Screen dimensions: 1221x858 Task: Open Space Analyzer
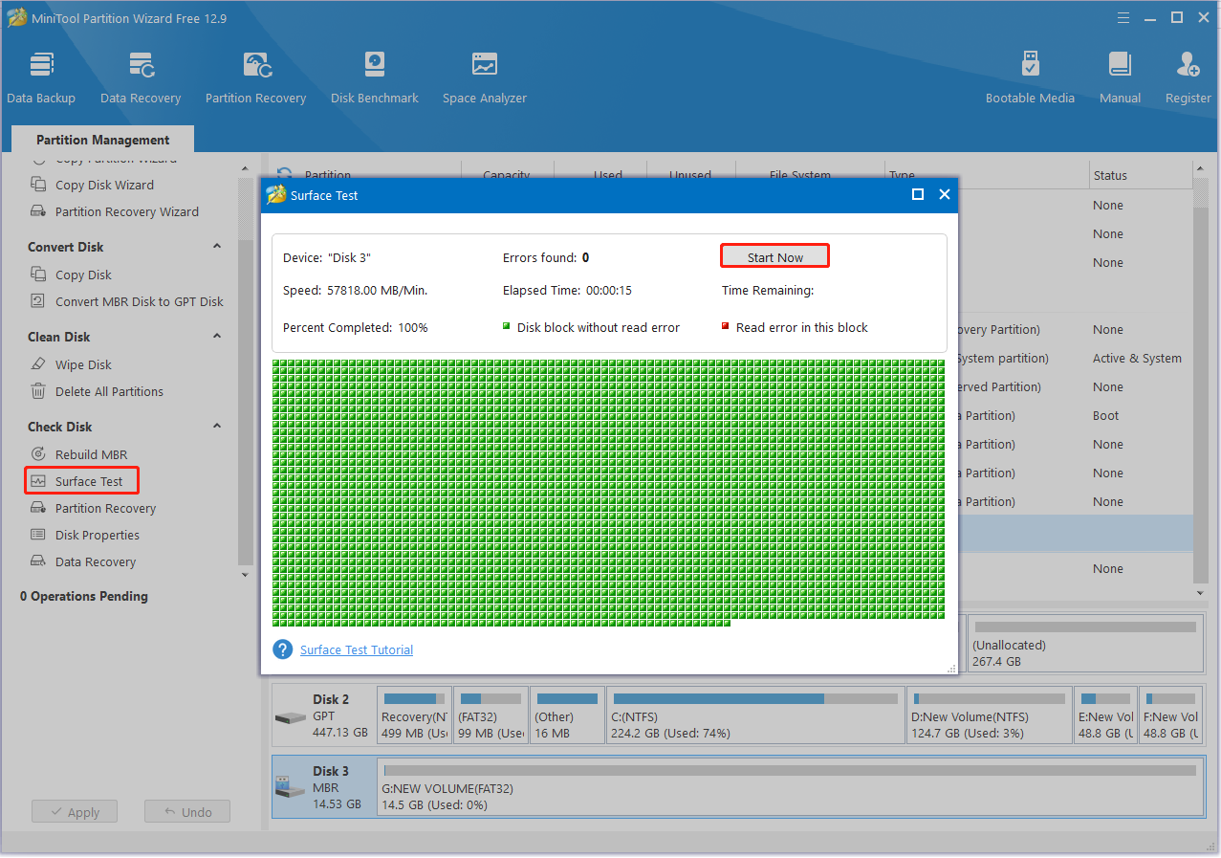point(485,78)
